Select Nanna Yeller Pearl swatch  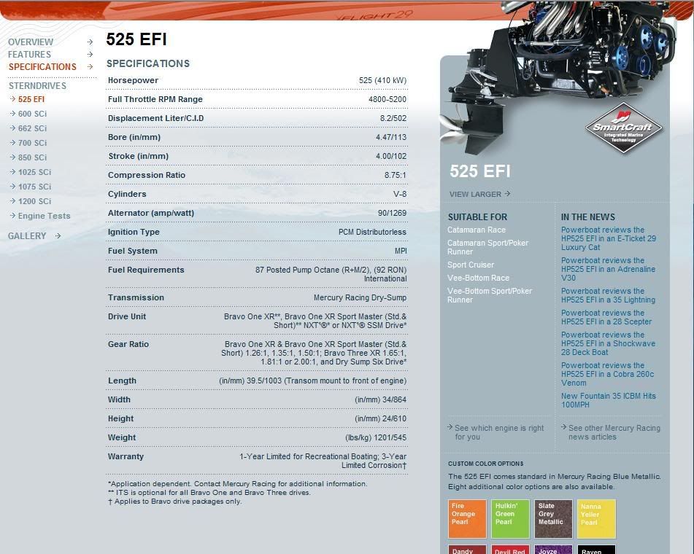click(x=596, y=518)
